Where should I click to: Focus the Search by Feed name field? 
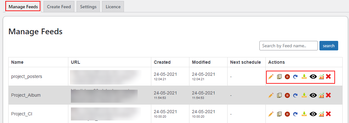[x=289, y=46]
